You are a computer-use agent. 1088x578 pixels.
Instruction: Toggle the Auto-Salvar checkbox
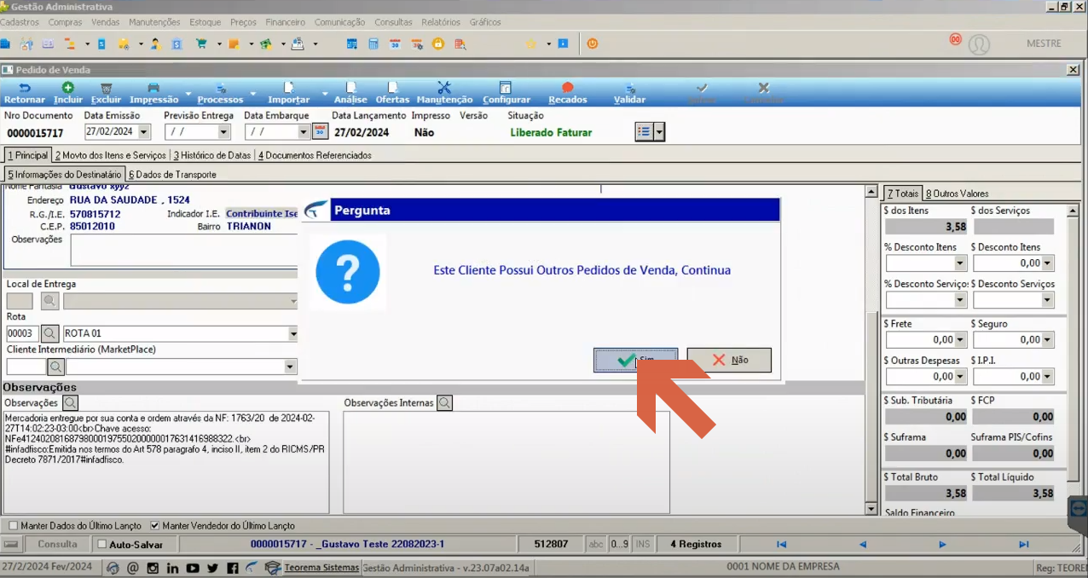pyautogui.click(x=102, y=544)
